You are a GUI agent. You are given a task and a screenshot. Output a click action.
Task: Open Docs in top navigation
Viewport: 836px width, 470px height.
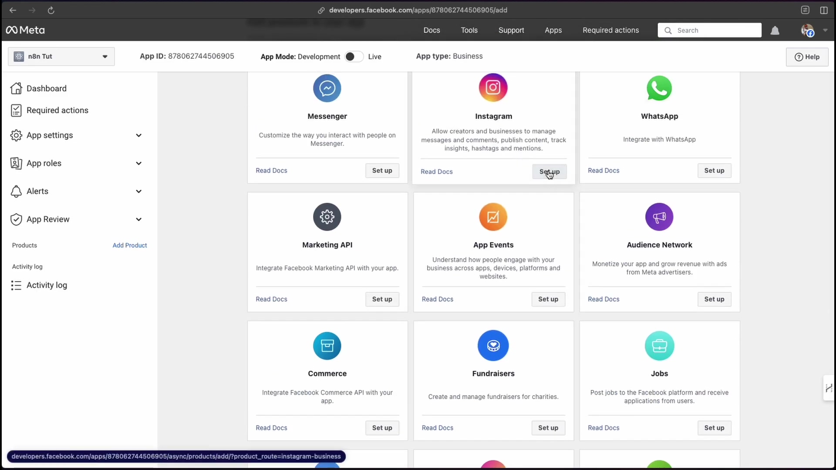(431, 30)
